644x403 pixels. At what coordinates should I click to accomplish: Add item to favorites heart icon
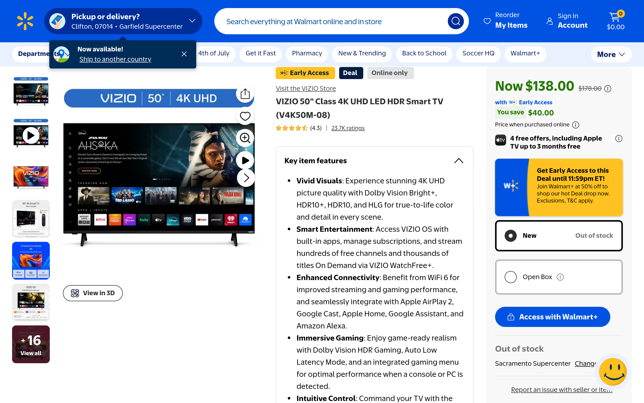click(x=245, y=116)
